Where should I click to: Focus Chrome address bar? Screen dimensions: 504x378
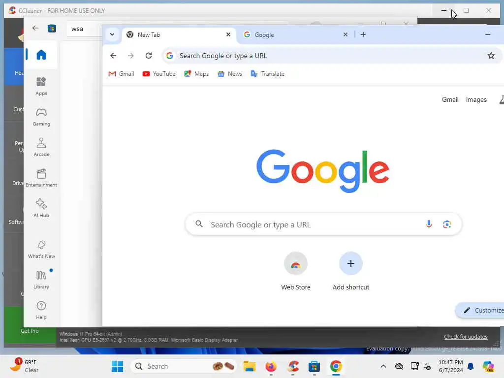coord(331,56)
